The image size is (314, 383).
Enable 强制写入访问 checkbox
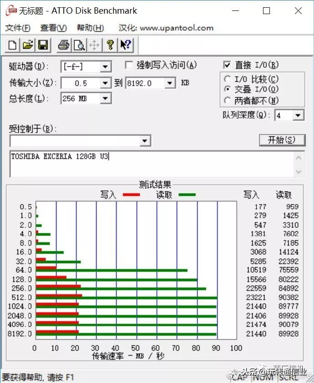point(129,65)
